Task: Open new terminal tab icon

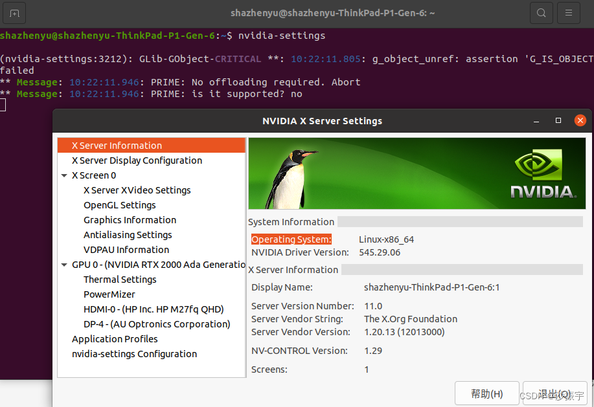Action: point(14,13)
